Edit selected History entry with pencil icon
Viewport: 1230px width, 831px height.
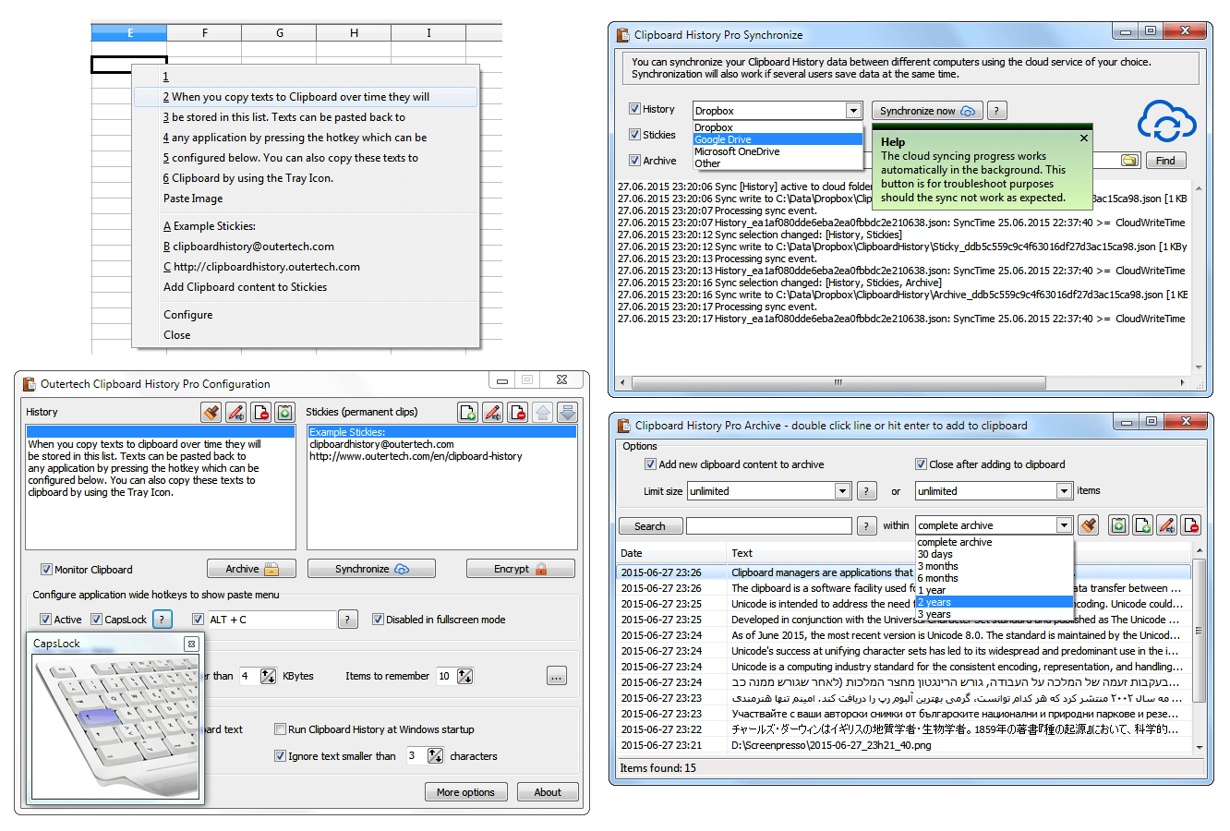coord(236,412)
